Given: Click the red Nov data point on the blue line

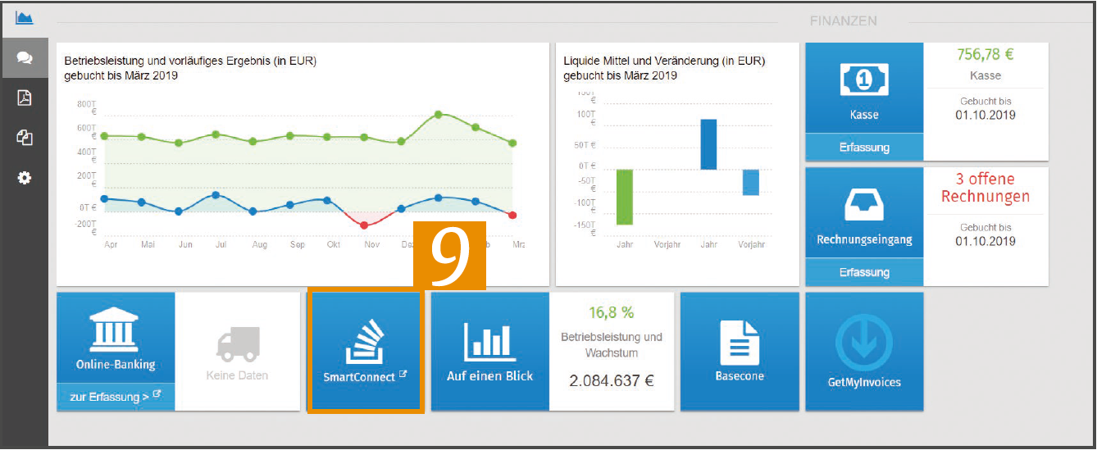Looking at the screenshot, I should tap(364, 225).
